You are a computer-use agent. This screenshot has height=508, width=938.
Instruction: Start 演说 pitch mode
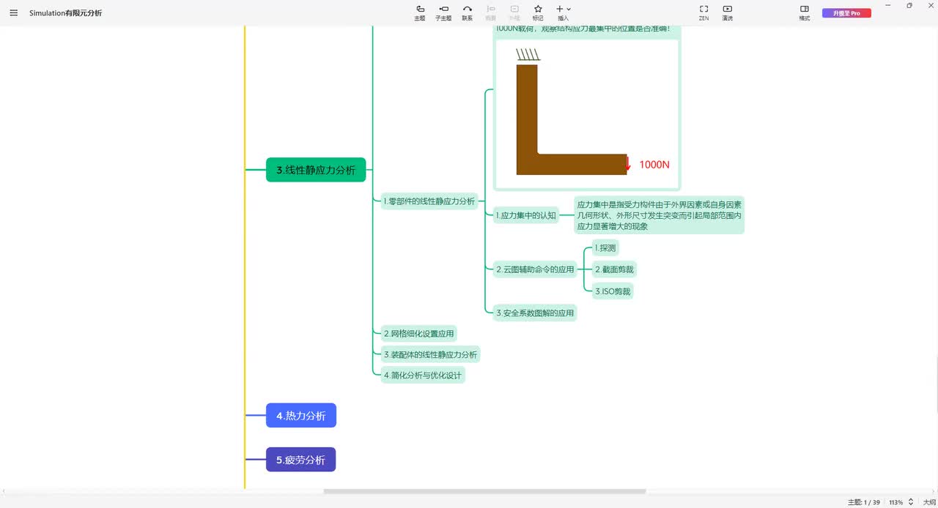(x=727, y=12)
